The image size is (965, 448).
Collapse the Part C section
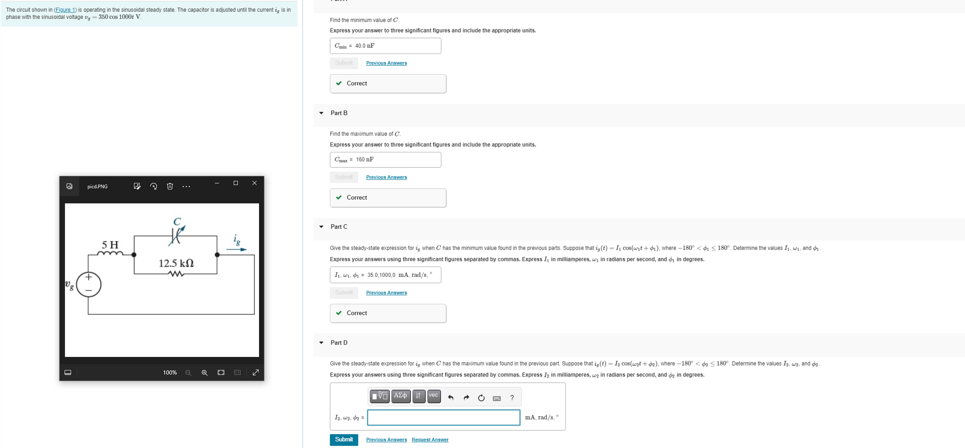pyautogui.click(x=321, y=227)
